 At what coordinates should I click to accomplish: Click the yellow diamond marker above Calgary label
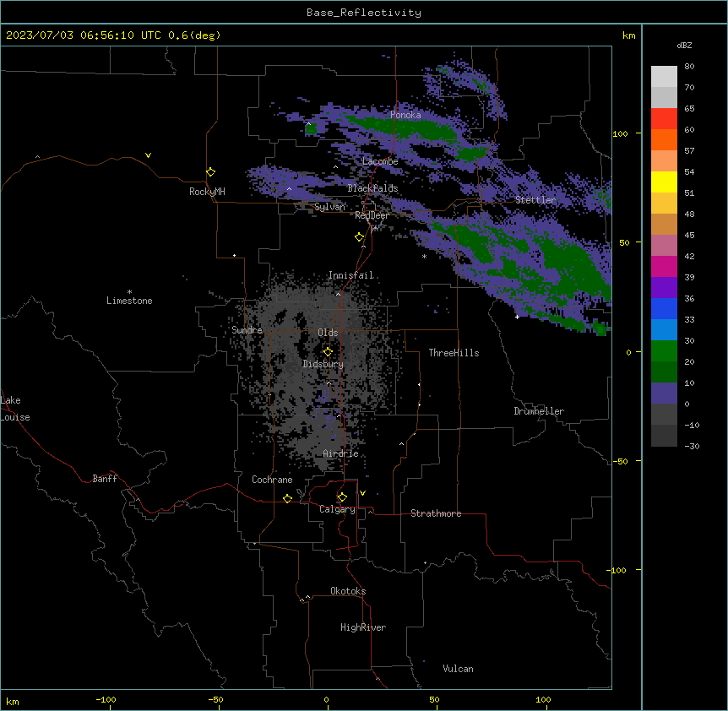tap(342, 497)
